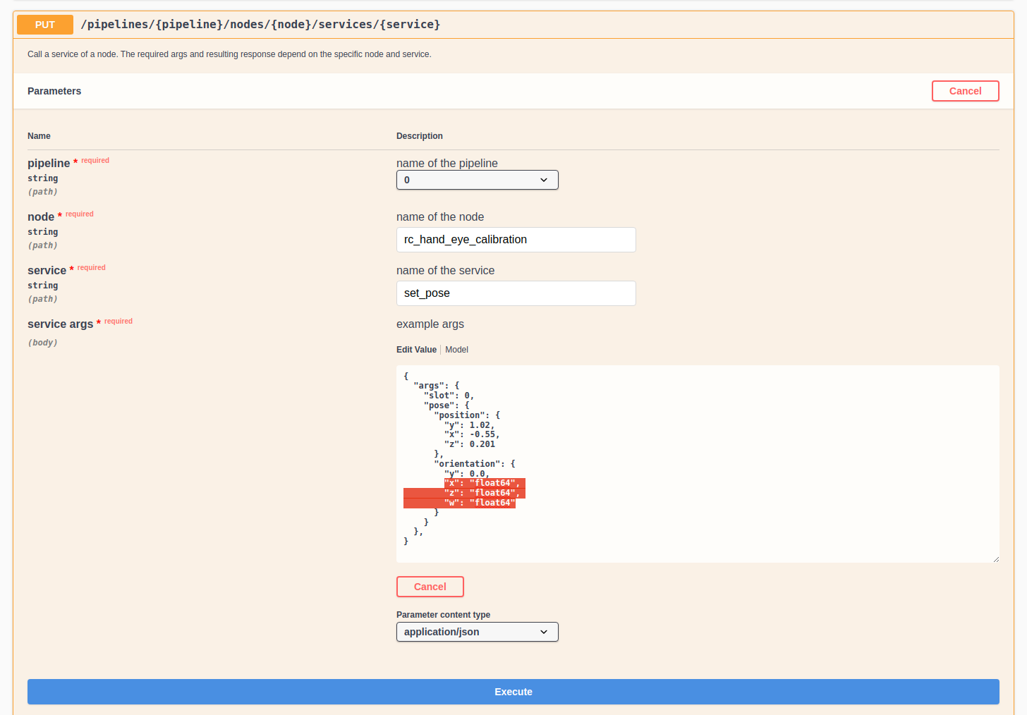
Task: Click the service description text at the top
Action: click(x=229, y=54)
